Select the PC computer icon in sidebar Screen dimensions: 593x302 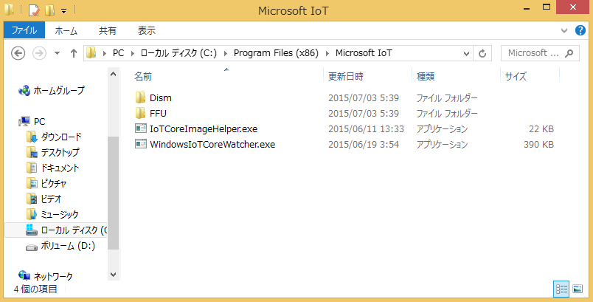[x=24, y=122]
